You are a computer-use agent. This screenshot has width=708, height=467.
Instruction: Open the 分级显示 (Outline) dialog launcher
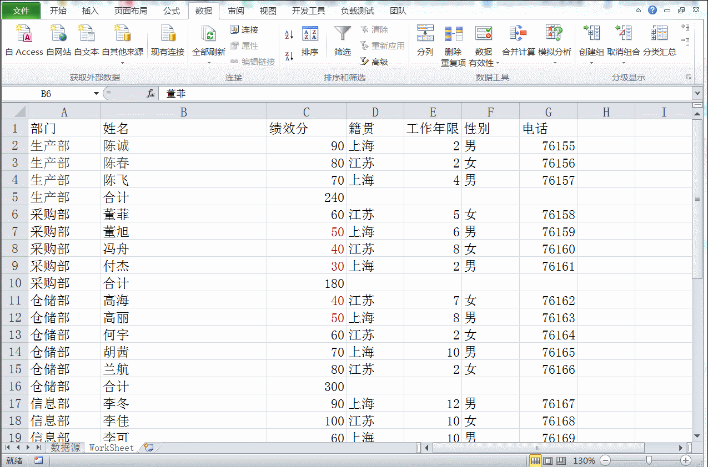(x=689, y=77)
